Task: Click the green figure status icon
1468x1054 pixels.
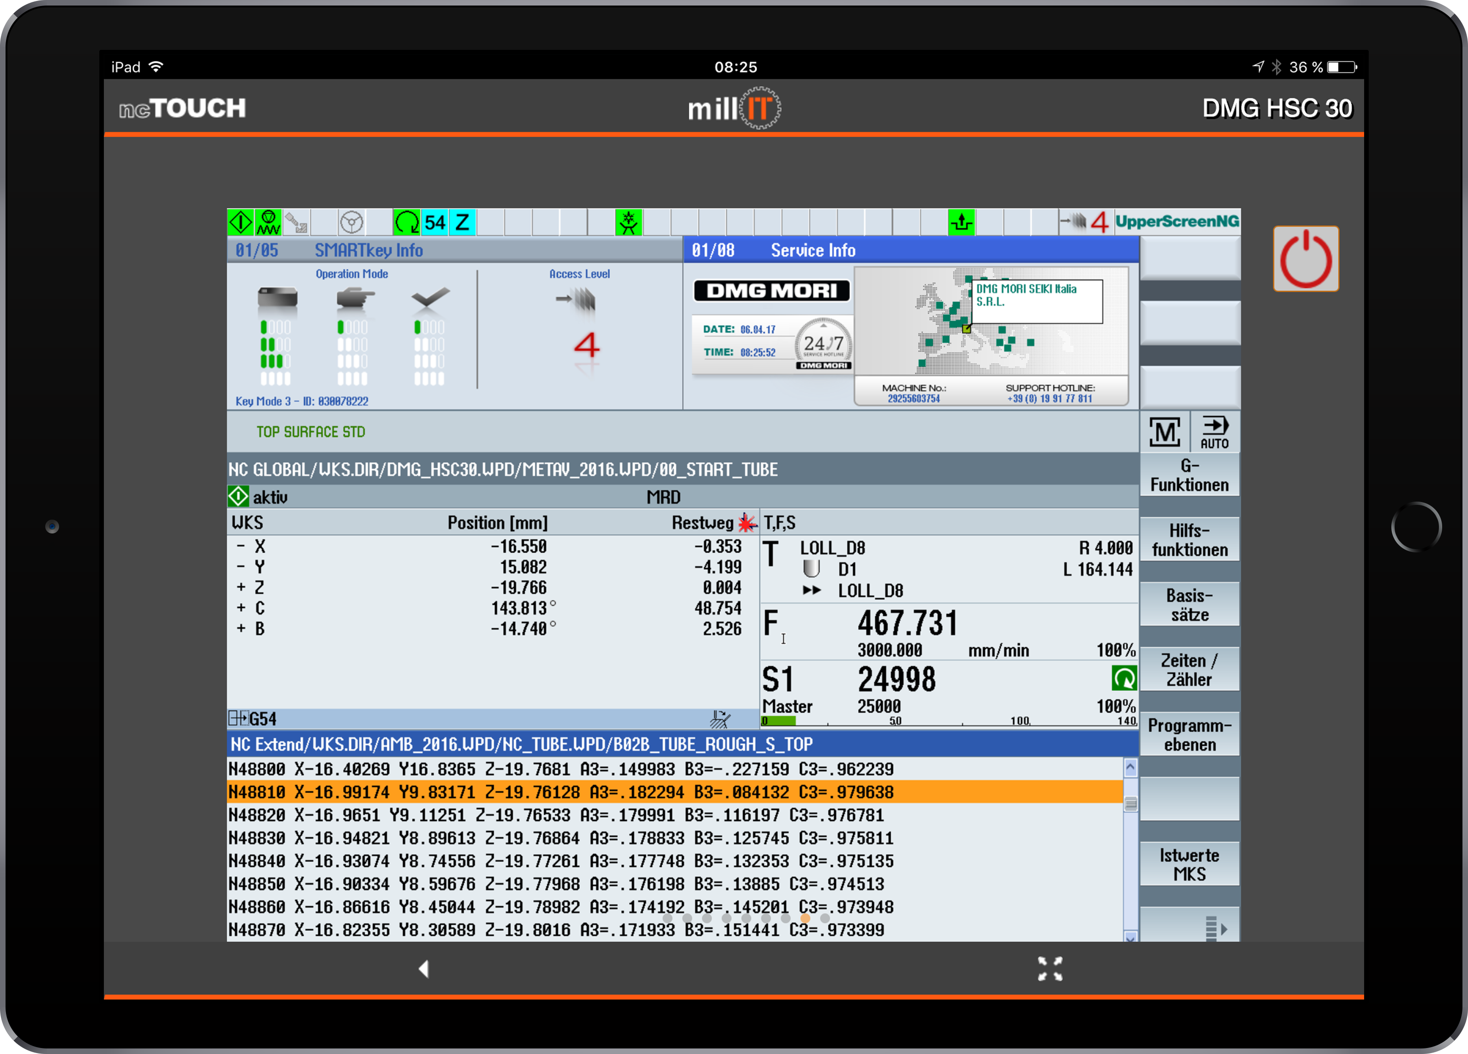Action: click(628, 222)
